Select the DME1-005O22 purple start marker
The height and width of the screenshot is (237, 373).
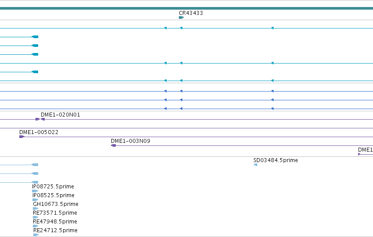(x=22, y=137)
